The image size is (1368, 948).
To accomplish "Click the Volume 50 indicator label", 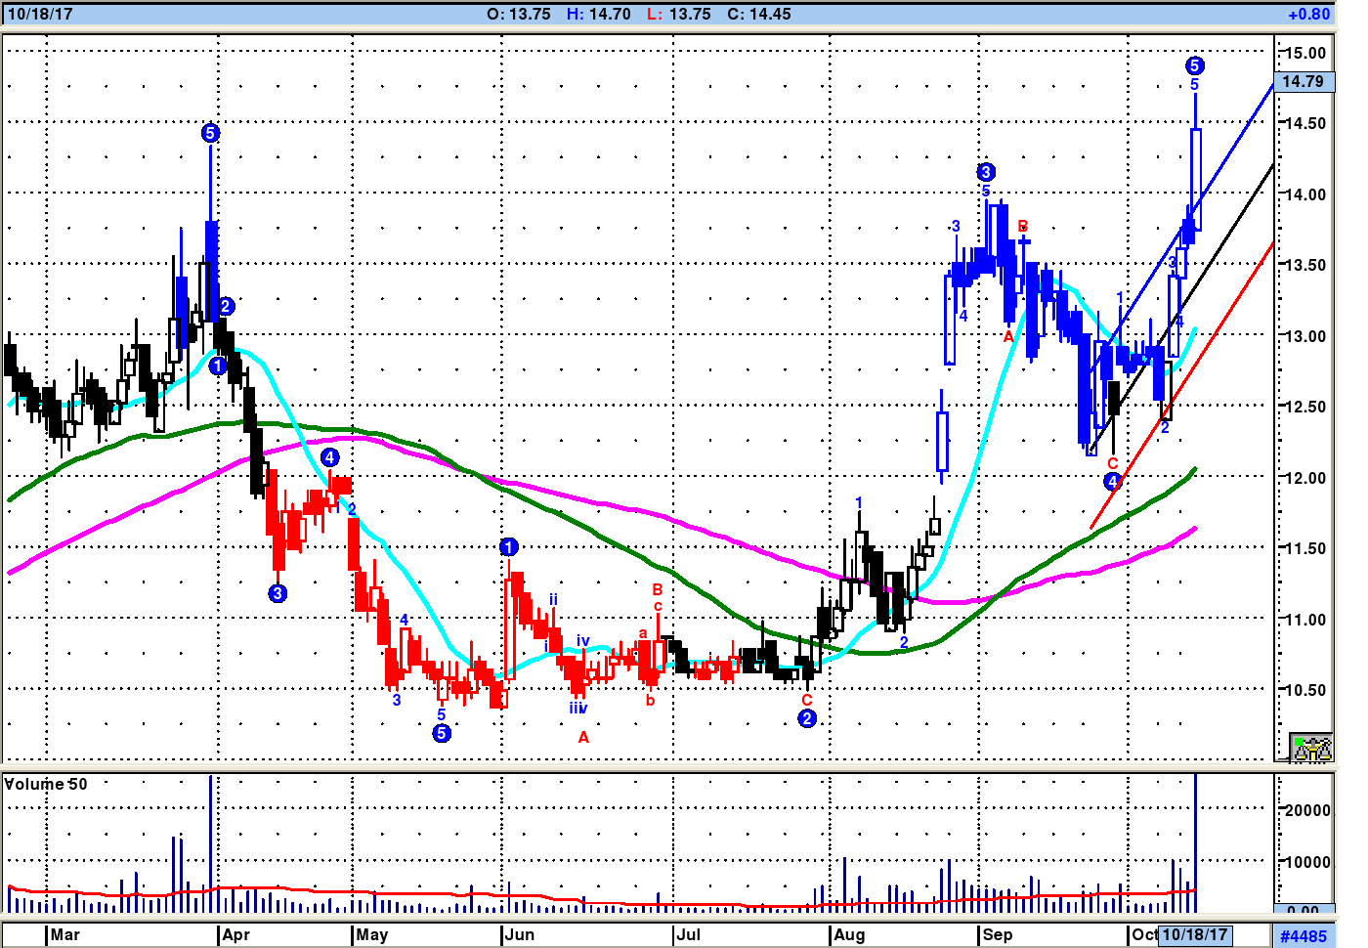I will coord(46,784).
